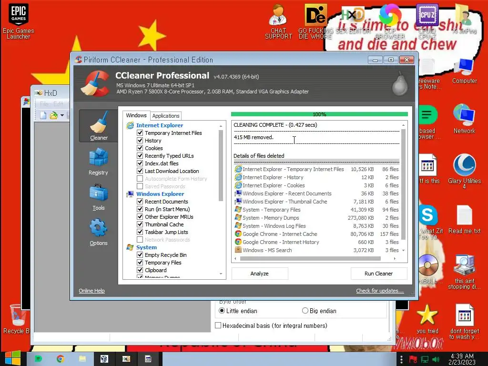
Task: Open the Recycle Bin desktop icon
Action: point(17,319)
